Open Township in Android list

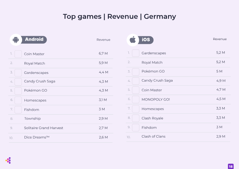(x=33, y=119)
